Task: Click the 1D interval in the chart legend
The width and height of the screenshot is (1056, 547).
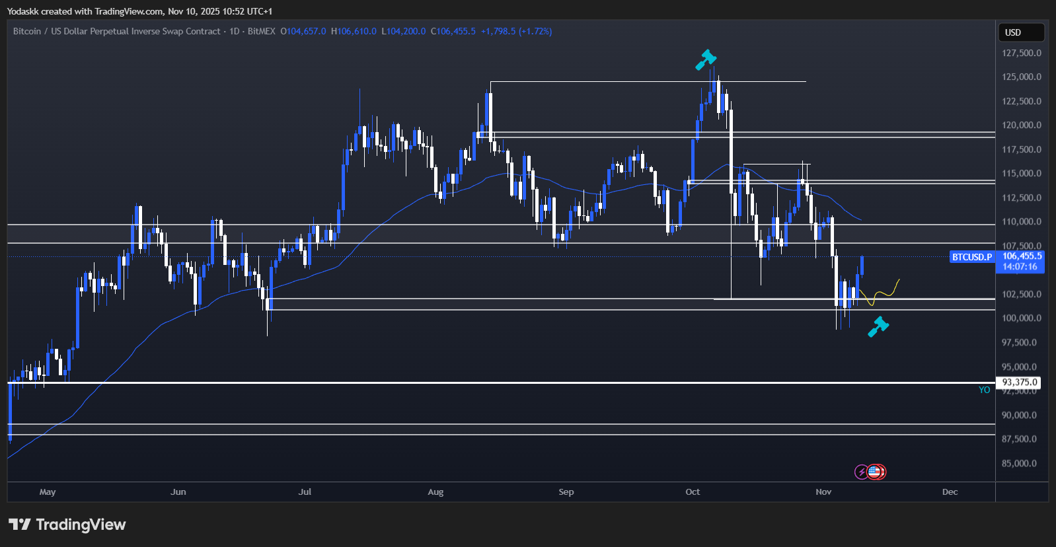Action: [234, 31]
